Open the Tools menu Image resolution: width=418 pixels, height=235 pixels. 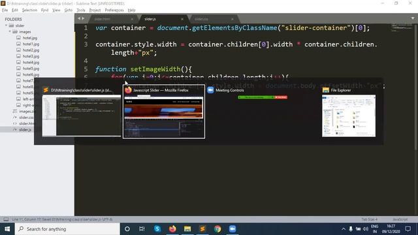(x=81, y=10)
